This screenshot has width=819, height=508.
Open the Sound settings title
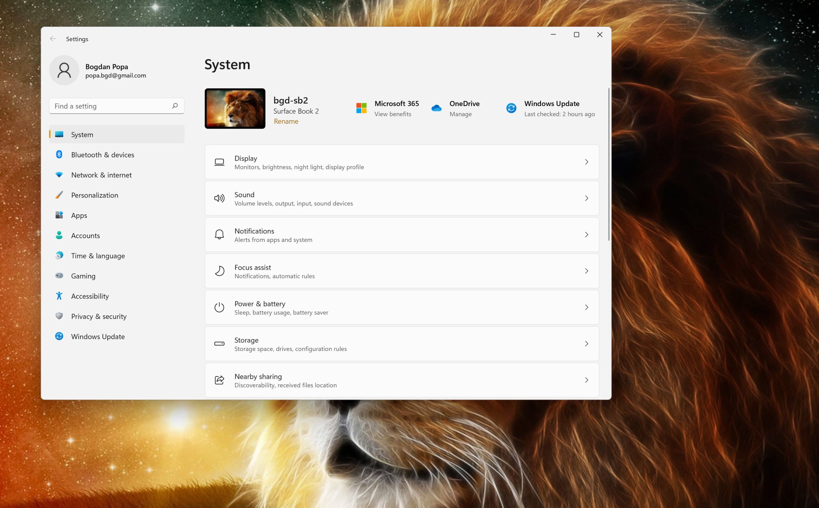coord(244,195)
